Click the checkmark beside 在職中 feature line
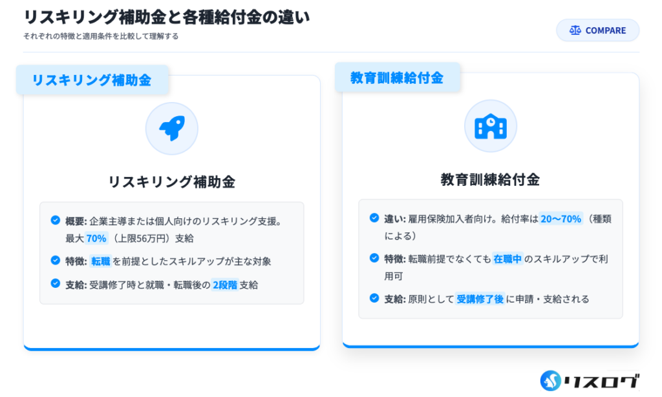 click(x=374, y=258)
